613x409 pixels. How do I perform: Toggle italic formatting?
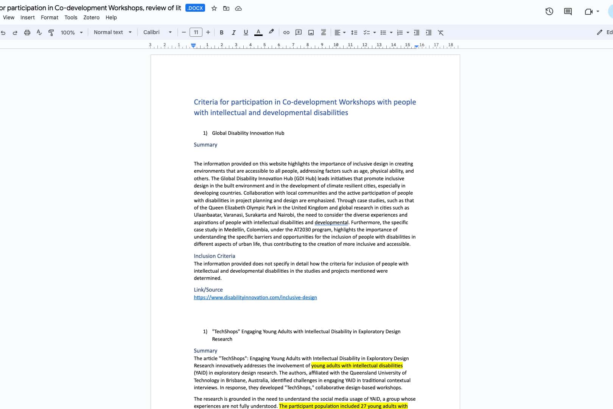pos(233,33)
